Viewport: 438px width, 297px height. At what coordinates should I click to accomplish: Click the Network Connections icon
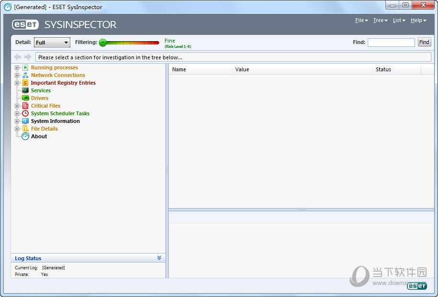tap(25, 75)
